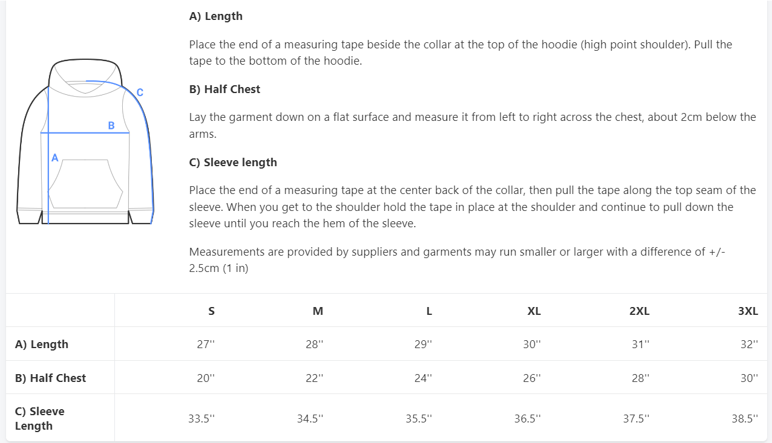Click the 36.5'' sleeve value for XL
The image size is (772, 443).
(528, 418)
